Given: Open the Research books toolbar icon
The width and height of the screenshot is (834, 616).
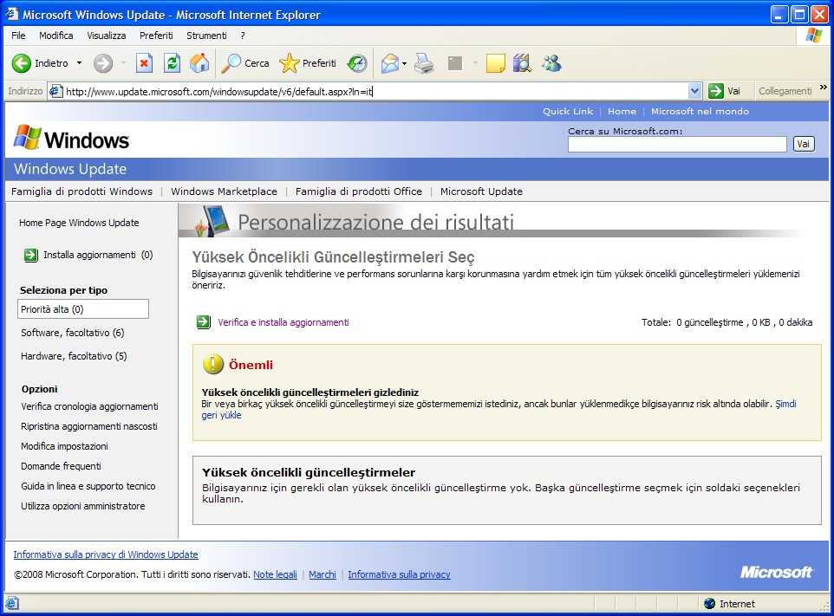Looking at the screenshot, I should (x=522, y=63).
